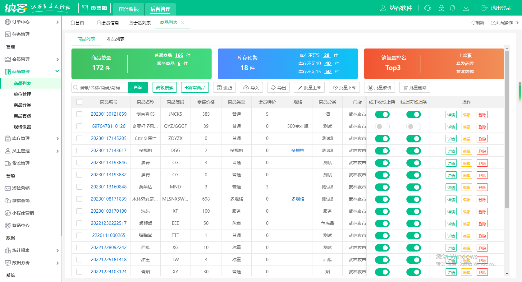Check the select-all checkbox in table header

pos(79,102)
